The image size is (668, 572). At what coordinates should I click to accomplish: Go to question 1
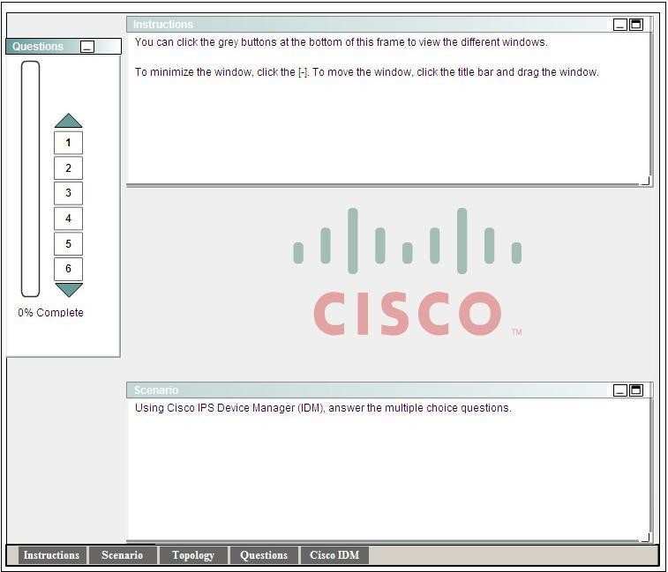coord(68,143)
